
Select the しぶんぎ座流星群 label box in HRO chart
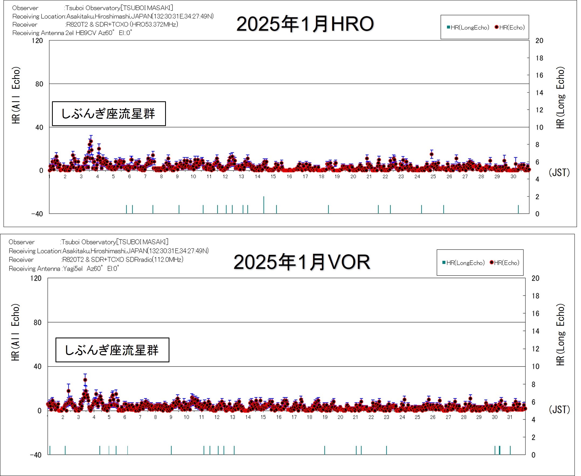[109, 114]
